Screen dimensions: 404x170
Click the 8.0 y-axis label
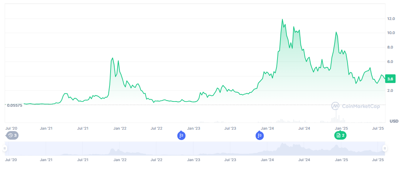390,47
